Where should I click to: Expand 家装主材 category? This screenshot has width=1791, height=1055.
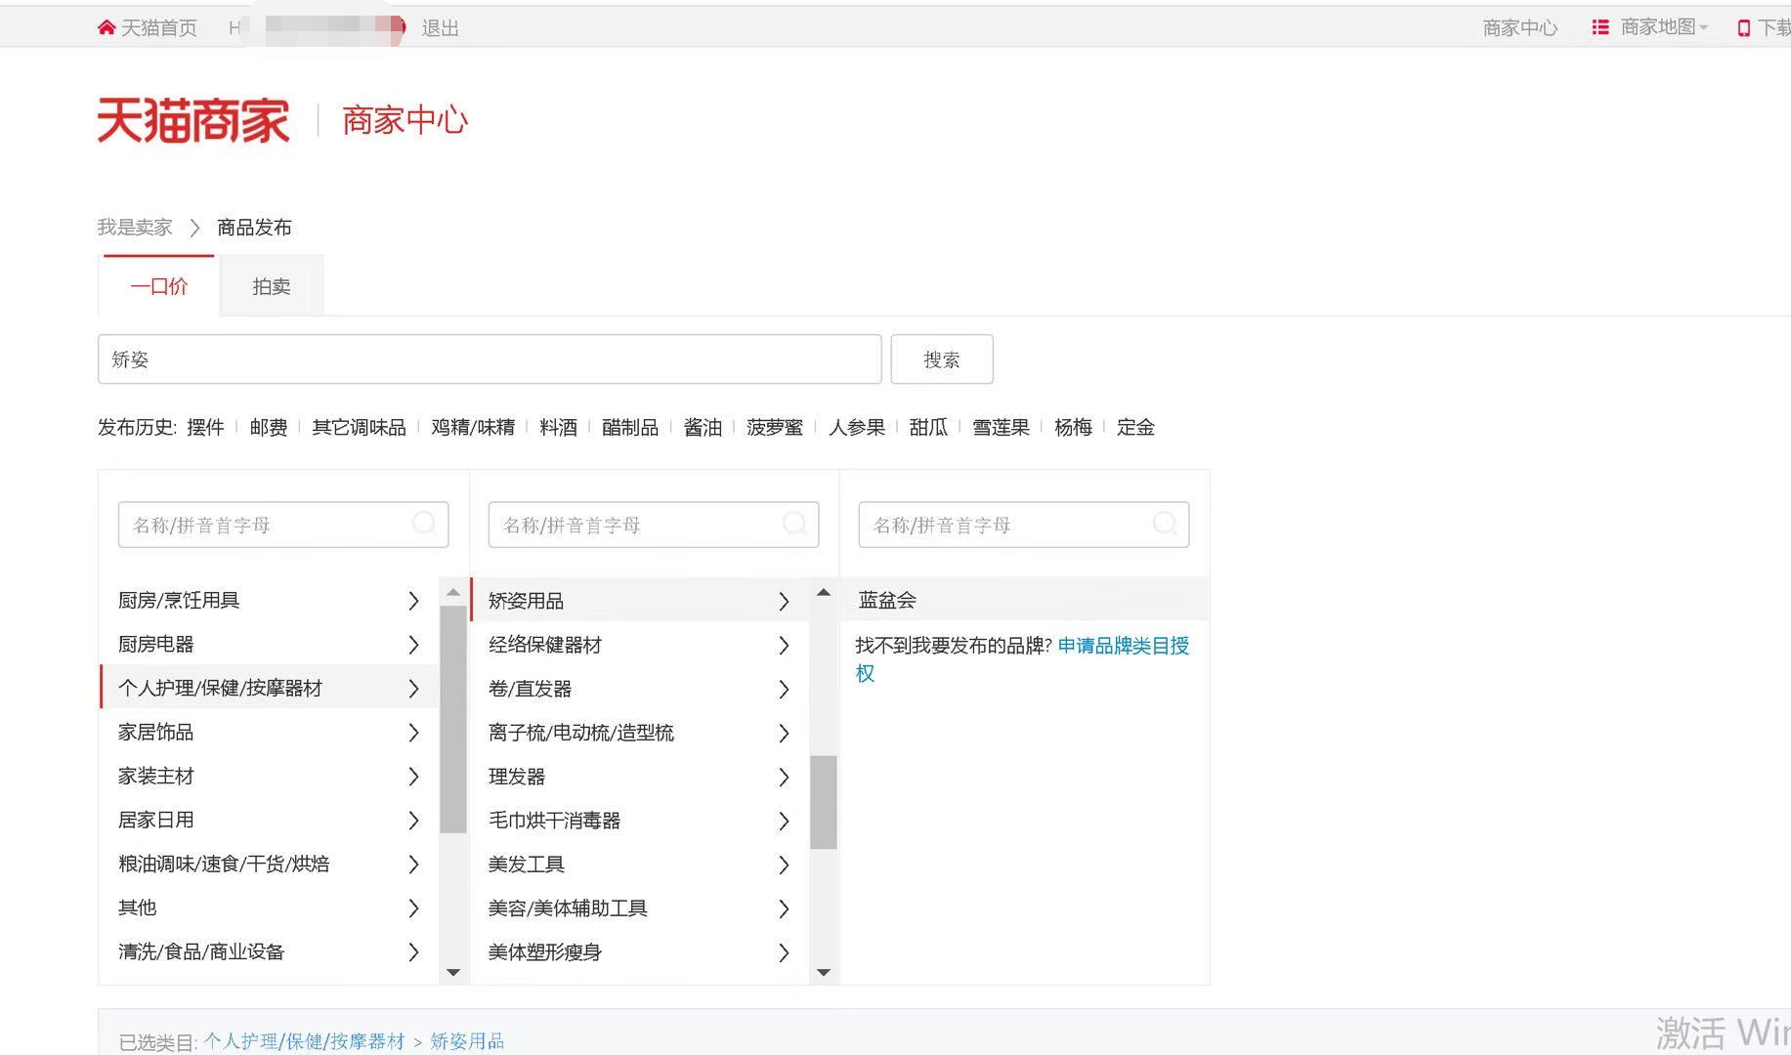pyautogui.click(x=413, y=777)
